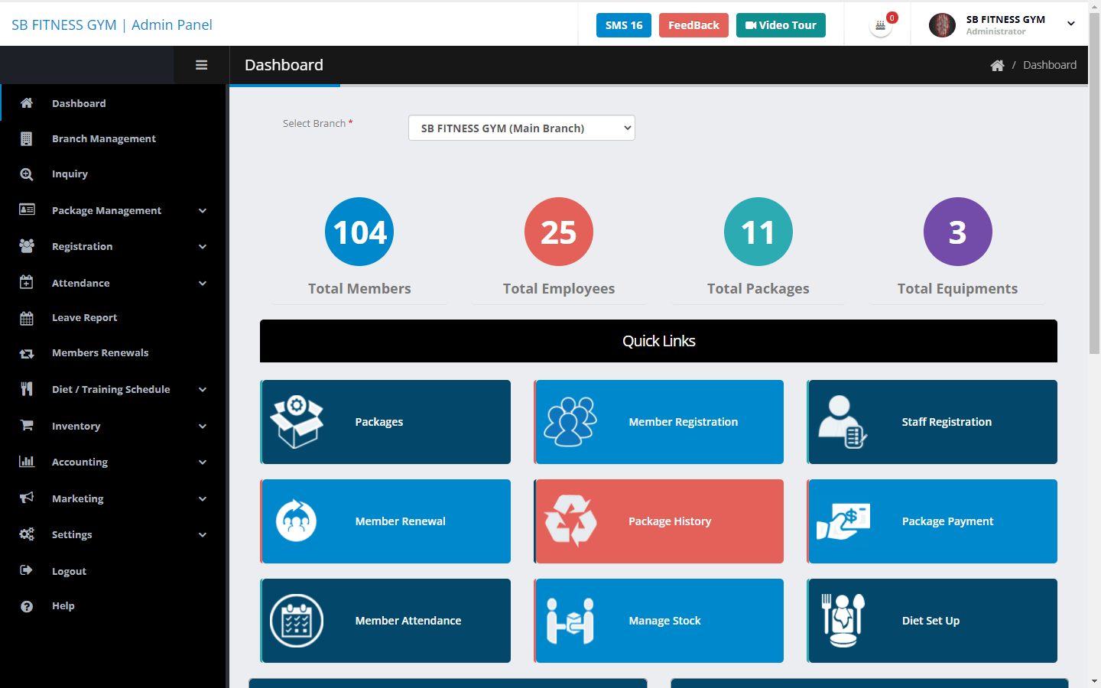
Task: Click the Logout icon in sidebar
Action: point(27,570)
